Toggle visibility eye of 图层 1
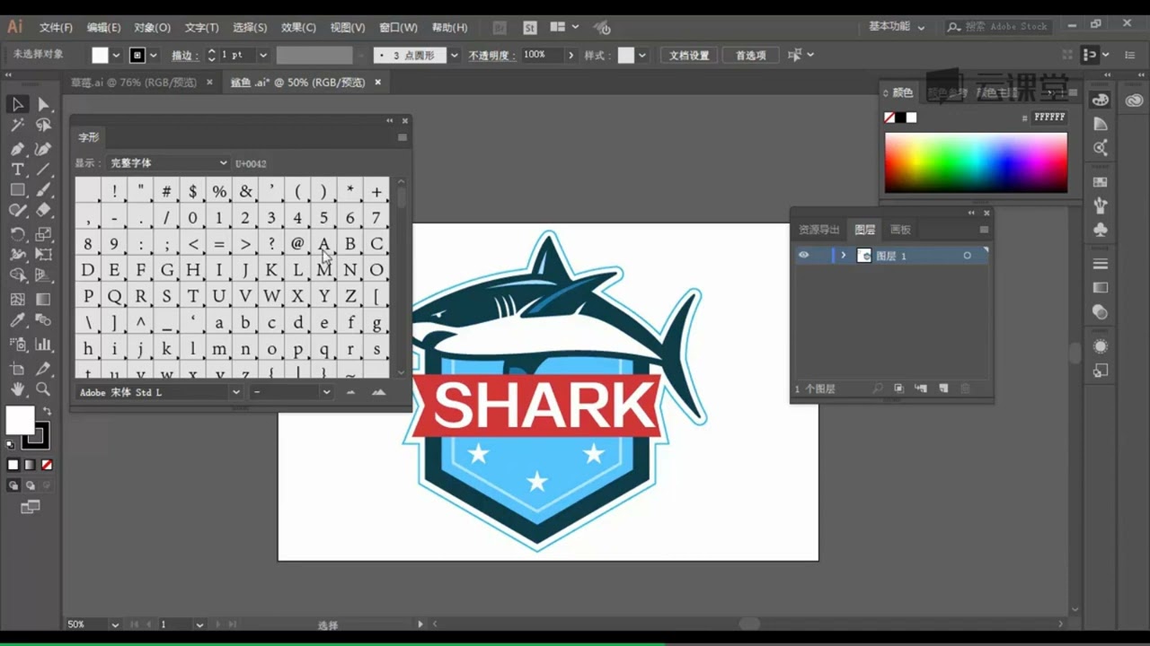The height and width of the screenshot is (646, 1150). 804,256
